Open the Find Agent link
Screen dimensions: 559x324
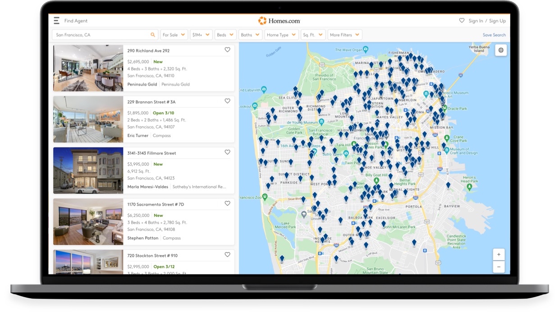[76, 21]
